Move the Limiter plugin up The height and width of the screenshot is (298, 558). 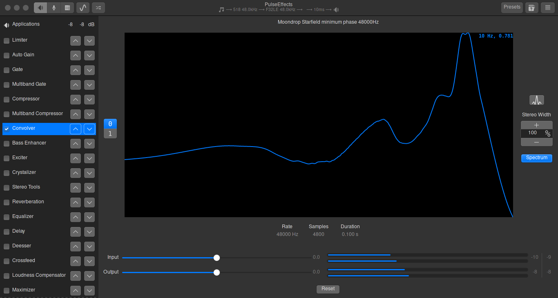pyautogui.click(x=76, y=41)
